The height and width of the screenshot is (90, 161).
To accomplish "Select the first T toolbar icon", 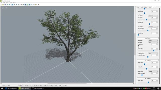I will [x=14, y=5].
